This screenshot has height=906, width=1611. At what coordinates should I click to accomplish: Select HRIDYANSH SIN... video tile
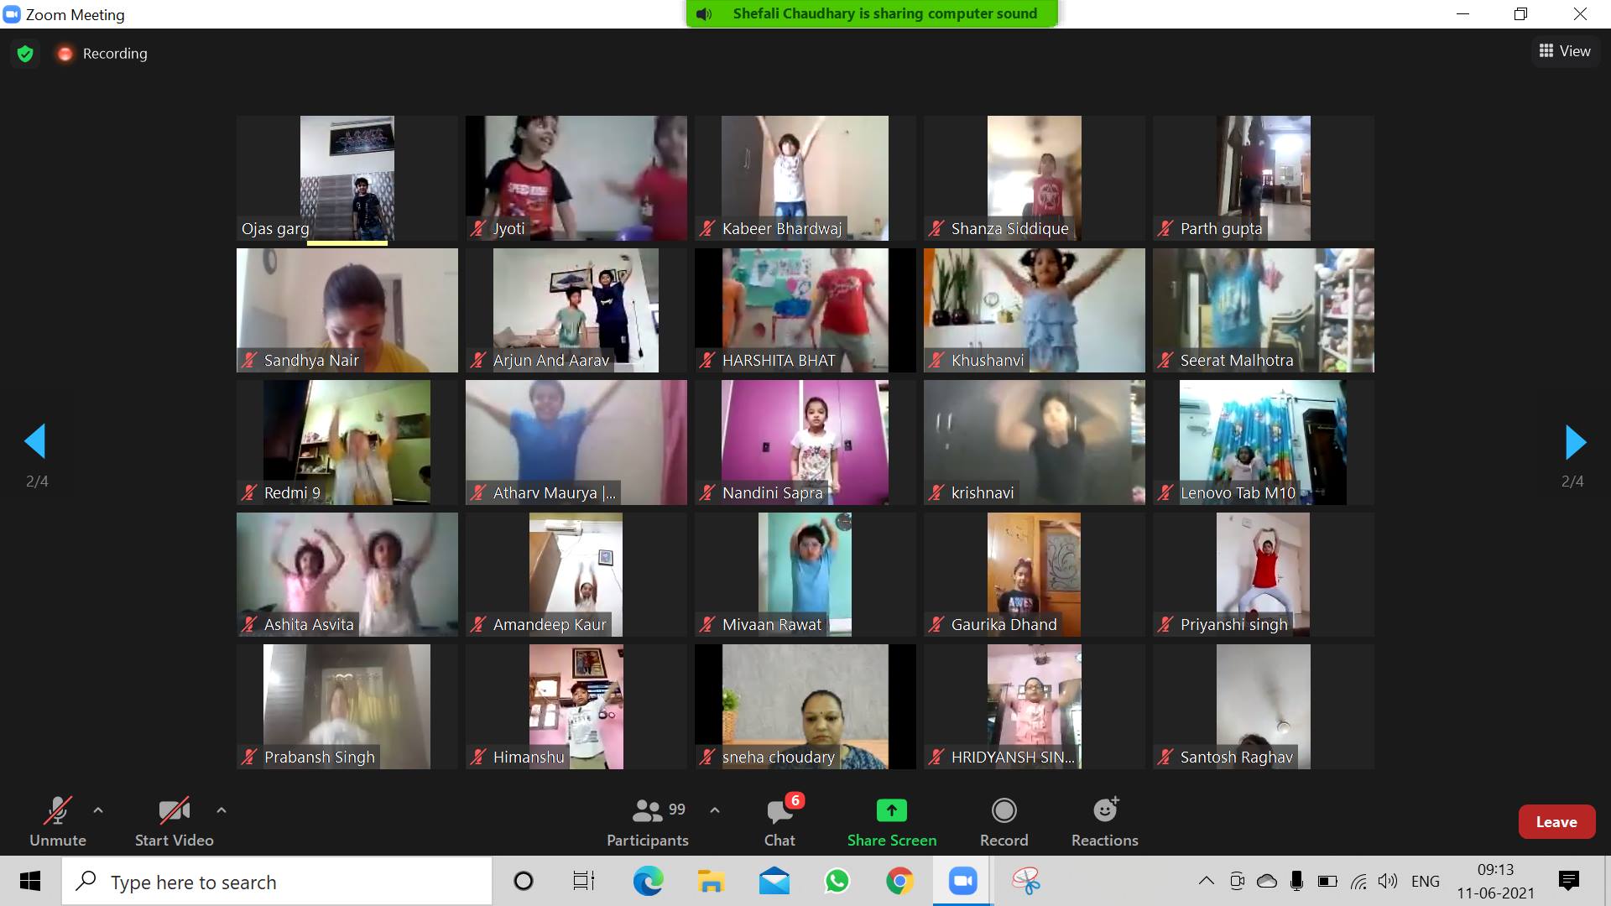pyautogui.click(x=1035, y=706)
